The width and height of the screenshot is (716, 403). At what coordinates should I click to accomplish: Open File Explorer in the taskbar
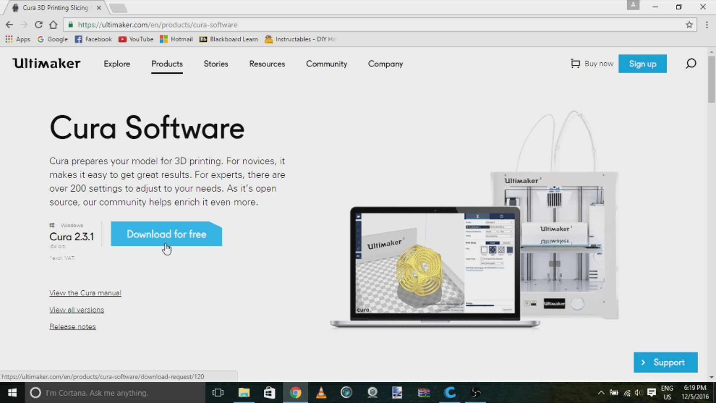[244, 393]
